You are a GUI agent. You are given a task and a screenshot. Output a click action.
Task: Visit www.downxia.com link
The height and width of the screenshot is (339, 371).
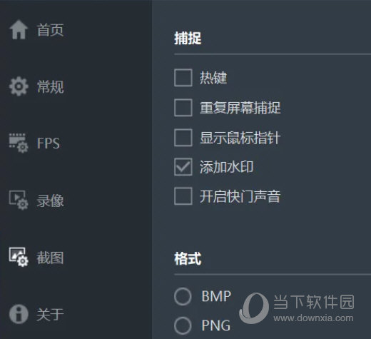313,318
